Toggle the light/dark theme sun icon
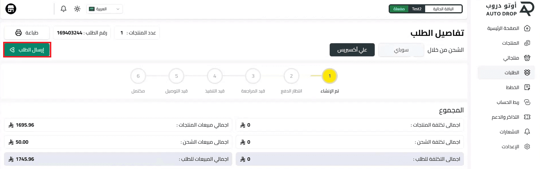Screen dimensions: 540x169 tap(77, 9)
